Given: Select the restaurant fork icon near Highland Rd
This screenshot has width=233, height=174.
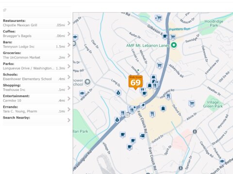Looking at the screenshot, I should (168, 97).
